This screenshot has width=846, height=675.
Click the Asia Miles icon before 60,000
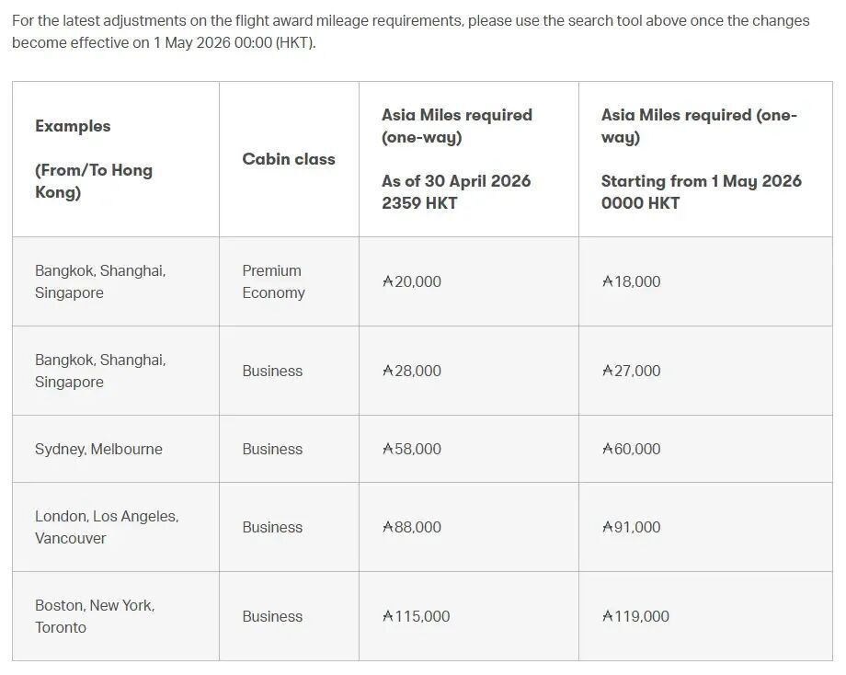(x=608, y=449)
